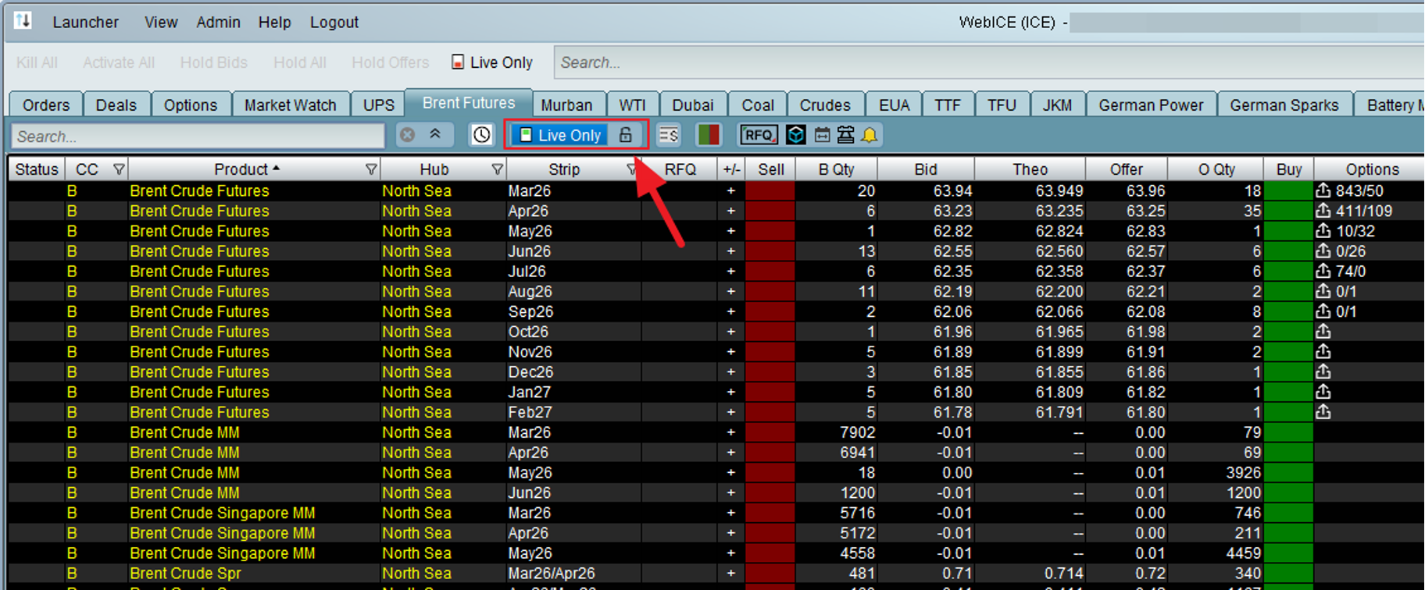The image size is (1425, 590).
Task: Click the blue cube icon
Action: tap(795, 135)
